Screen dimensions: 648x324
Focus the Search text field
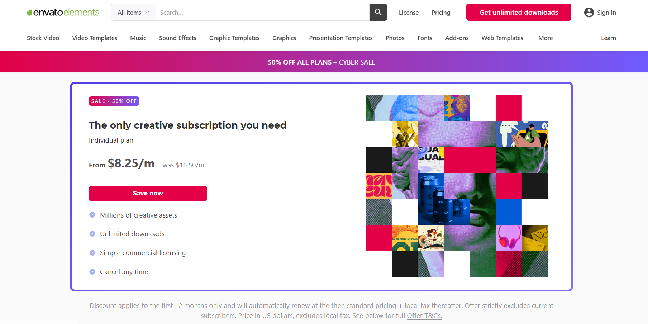pos(262,13)
